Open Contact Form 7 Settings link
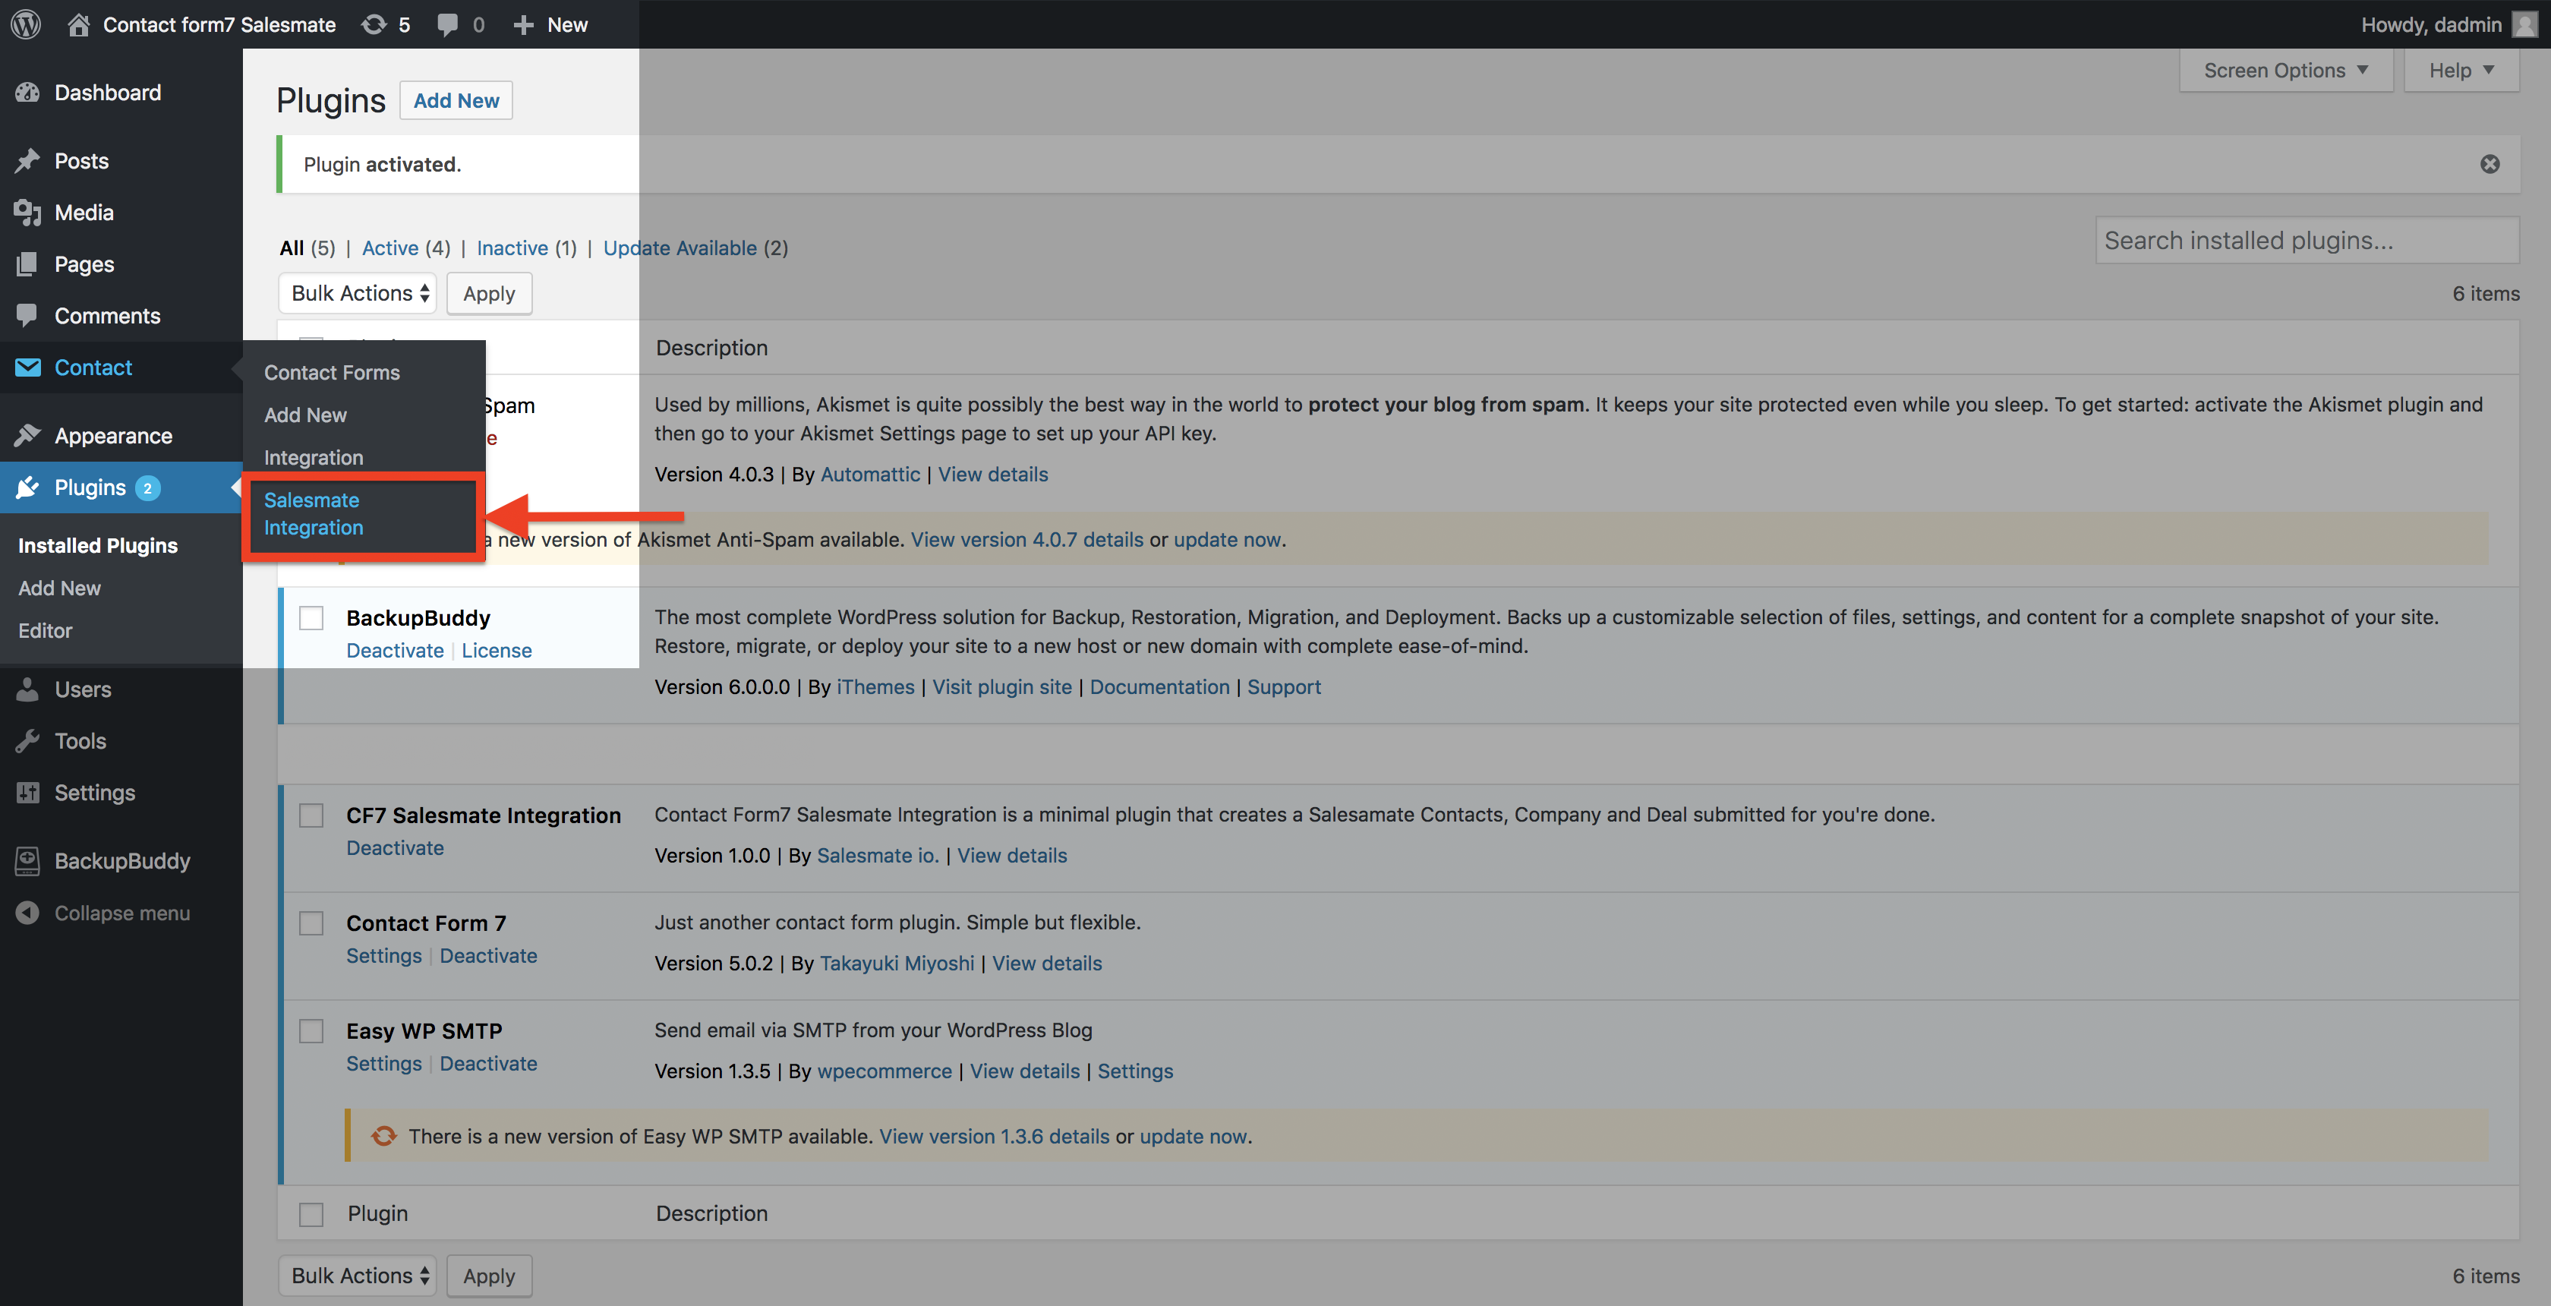The image size is (2551, 1306). [383, 955]
